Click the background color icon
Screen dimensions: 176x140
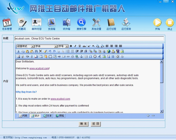pos(95,51)
